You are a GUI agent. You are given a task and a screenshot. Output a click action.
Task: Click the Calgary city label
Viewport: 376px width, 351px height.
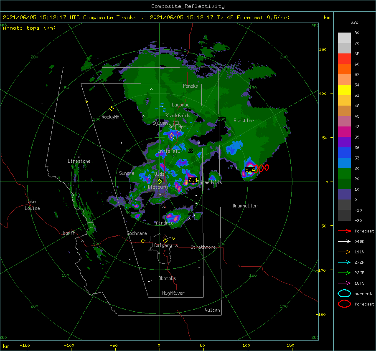pos(163,245)
